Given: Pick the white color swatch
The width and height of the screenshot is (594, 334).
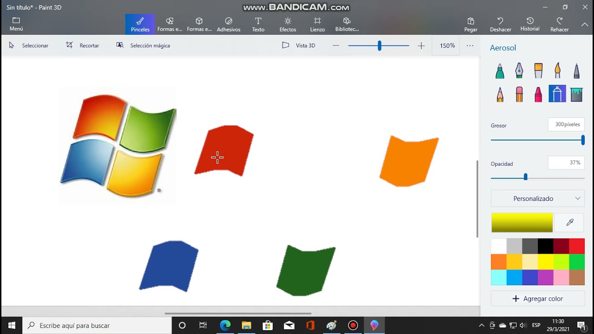Looking at the screenshot, I should [498, 246].
